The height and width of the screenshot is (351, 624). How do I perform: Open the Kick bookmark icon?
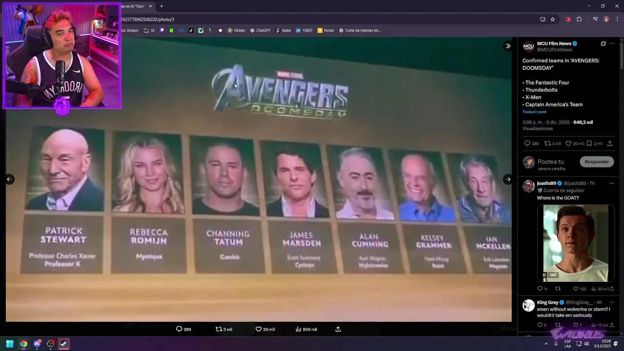[172, 30]
